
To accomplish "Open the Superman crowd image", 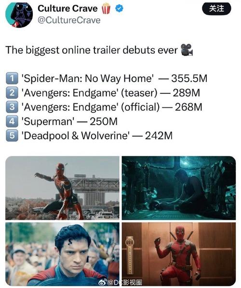I will [62, 254].
